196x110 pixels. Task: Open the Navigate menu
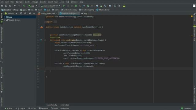click(20, 2)
